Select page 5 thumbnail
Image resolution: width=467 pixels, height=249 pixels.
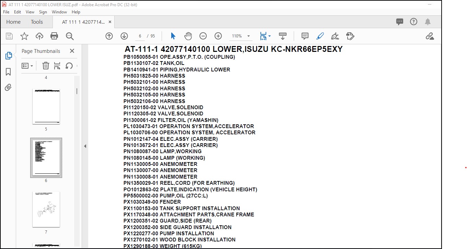point(46,106)
